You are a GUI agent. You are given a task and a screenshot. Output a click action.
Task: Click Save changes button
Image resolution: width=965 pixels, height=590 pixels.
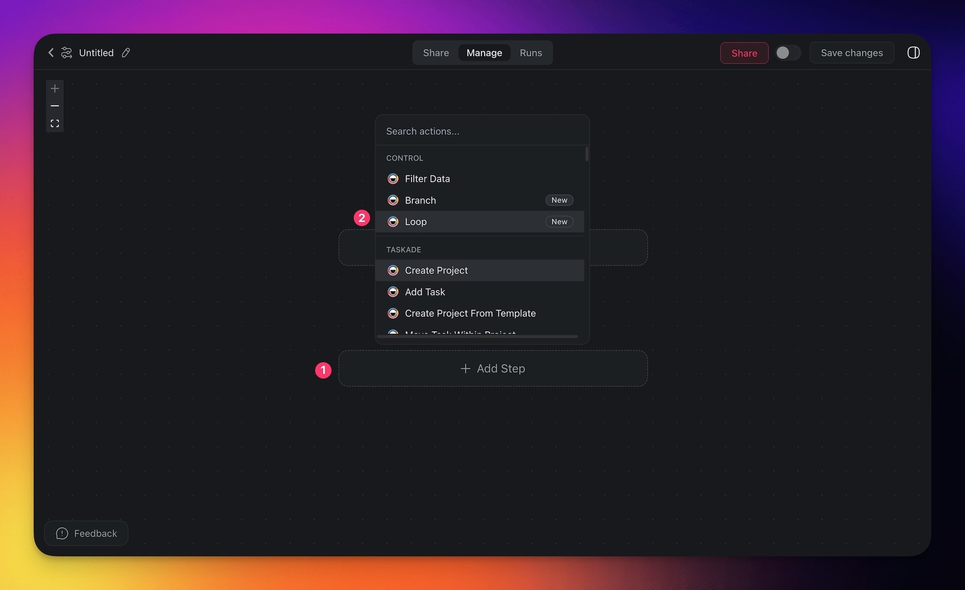point(851,53)
